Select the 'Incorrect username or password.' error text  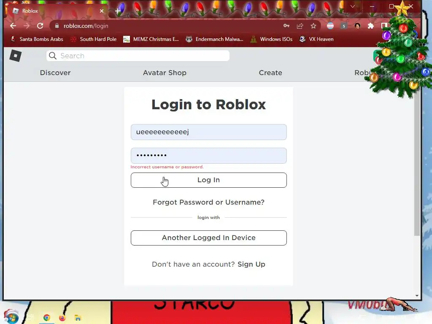coord(167,167)
